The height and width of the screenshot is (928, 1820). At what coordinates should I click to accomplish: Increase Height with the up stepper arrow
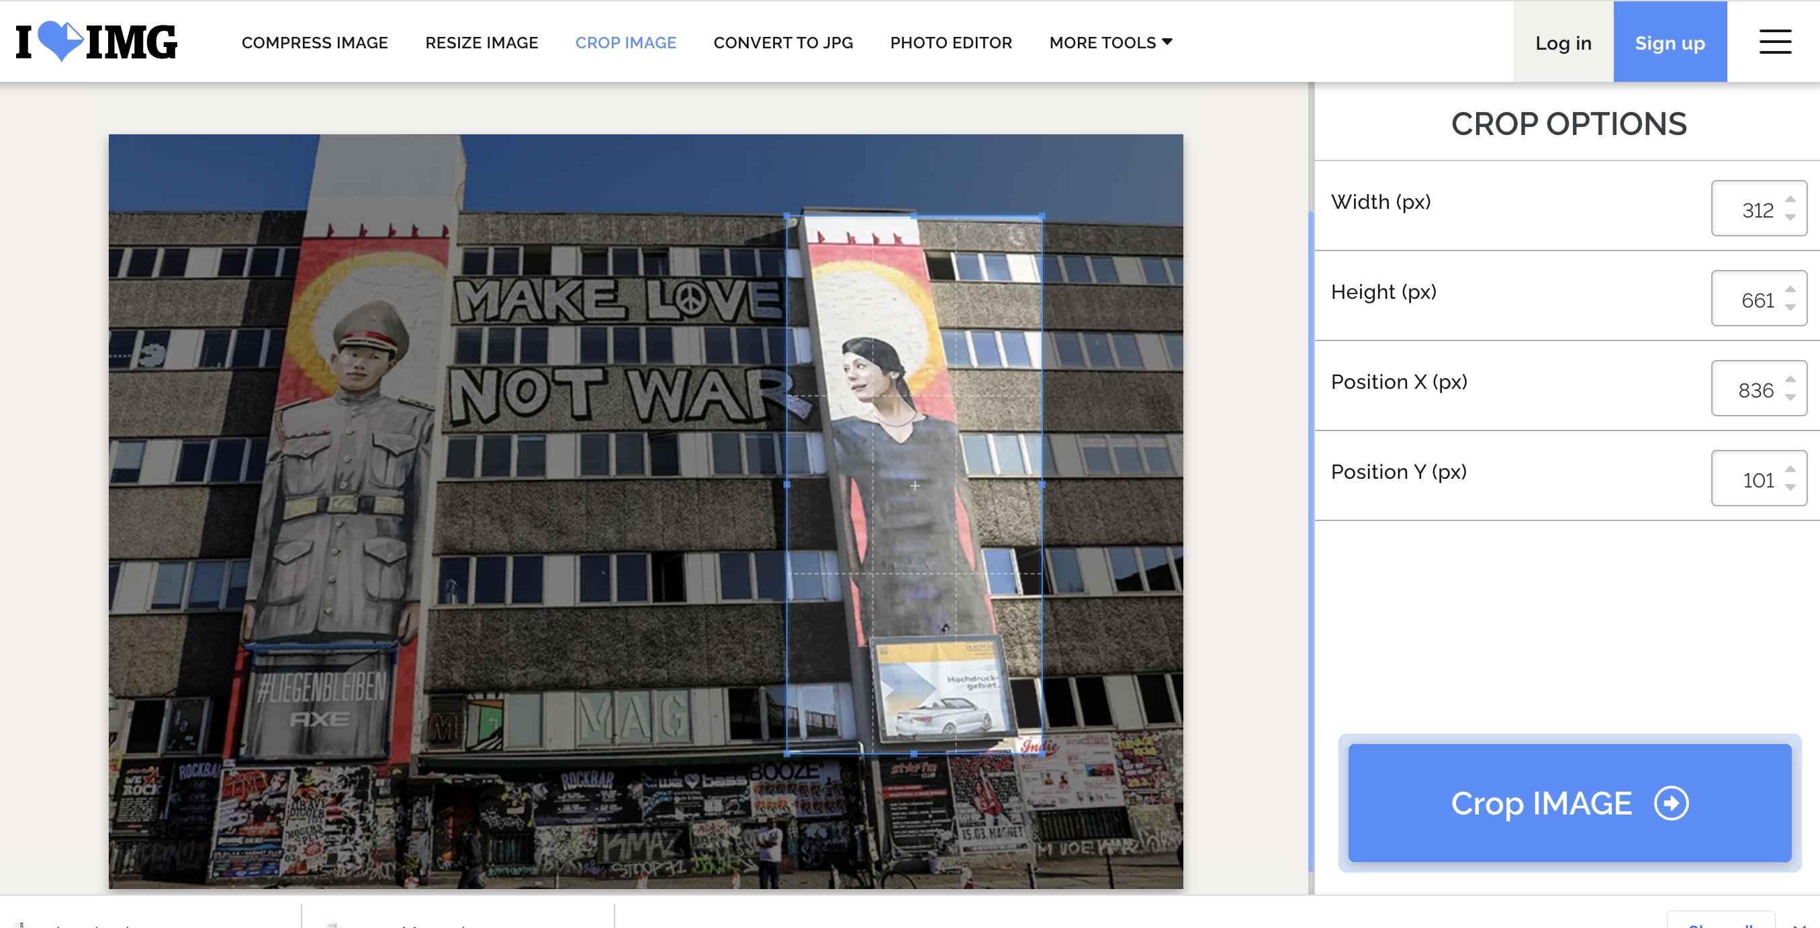[1790, 289]
